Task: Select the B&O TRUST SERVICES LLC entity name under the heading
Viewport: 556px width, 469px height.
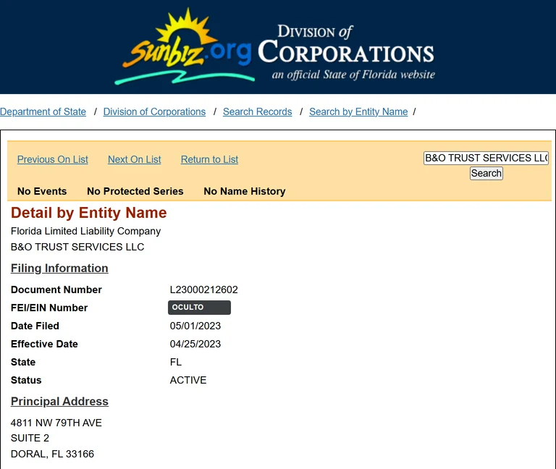Action: (x=77, y=247)
